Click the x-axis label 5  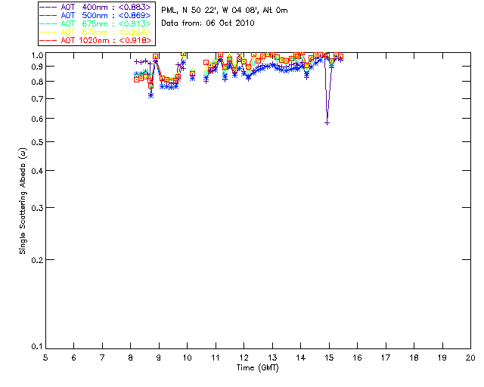click(45, 358)
